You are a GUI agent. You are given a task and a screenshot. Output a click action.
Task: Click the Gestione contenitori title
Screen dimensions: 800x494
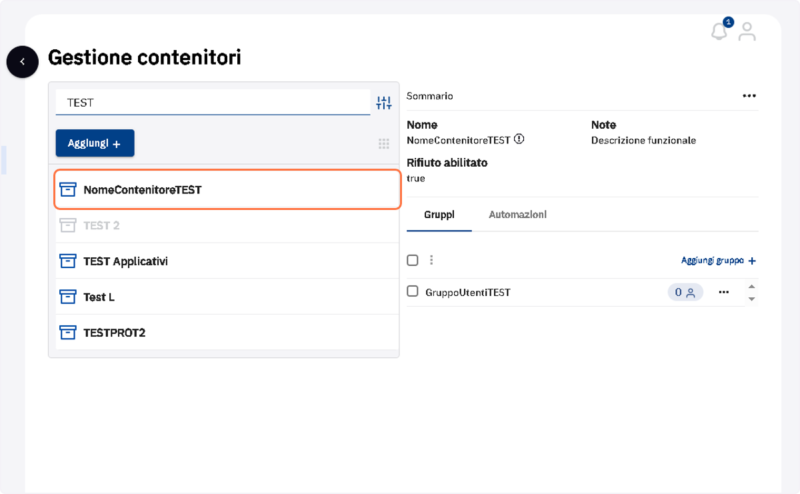145,58
